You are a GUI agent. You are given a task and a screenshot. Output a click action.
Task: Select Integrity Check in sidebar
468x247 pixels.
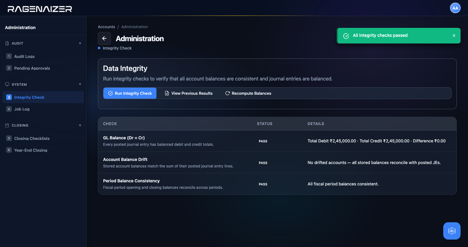43,97
